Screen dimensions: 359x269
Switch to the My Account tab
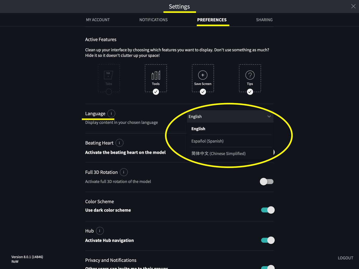[x=98, y=20]
